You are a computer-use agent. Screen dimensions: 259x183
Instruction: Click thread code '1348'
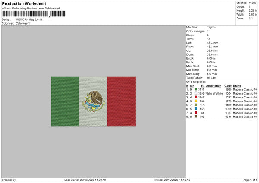point(228,117)
